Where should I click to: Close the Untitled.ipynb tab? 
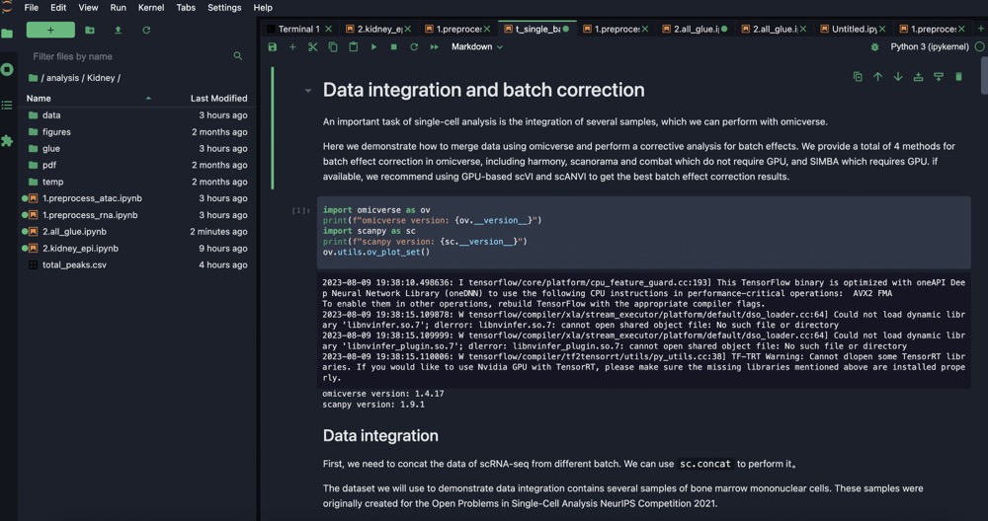(882, 29)
